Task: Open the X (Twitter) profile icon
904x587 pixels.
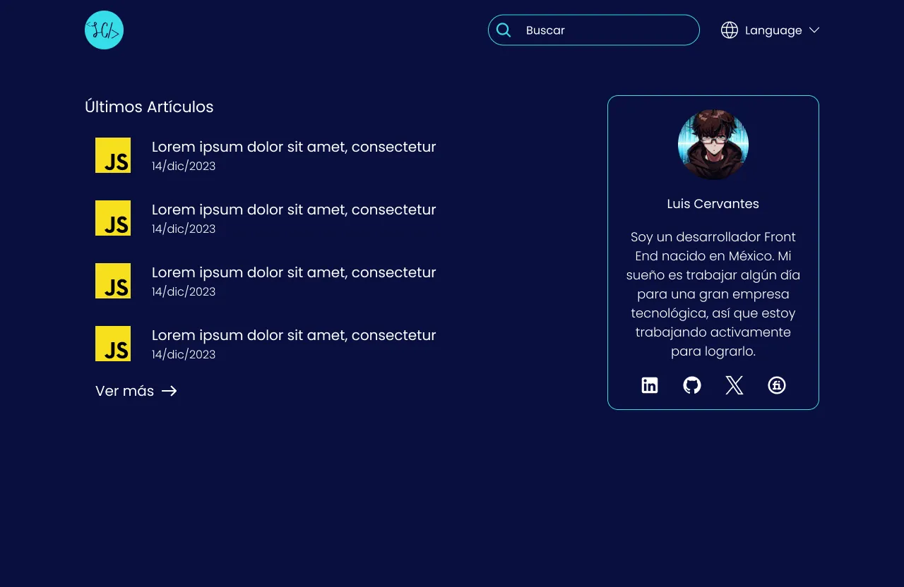Action: pyautogui.click(x=734, y=385)
